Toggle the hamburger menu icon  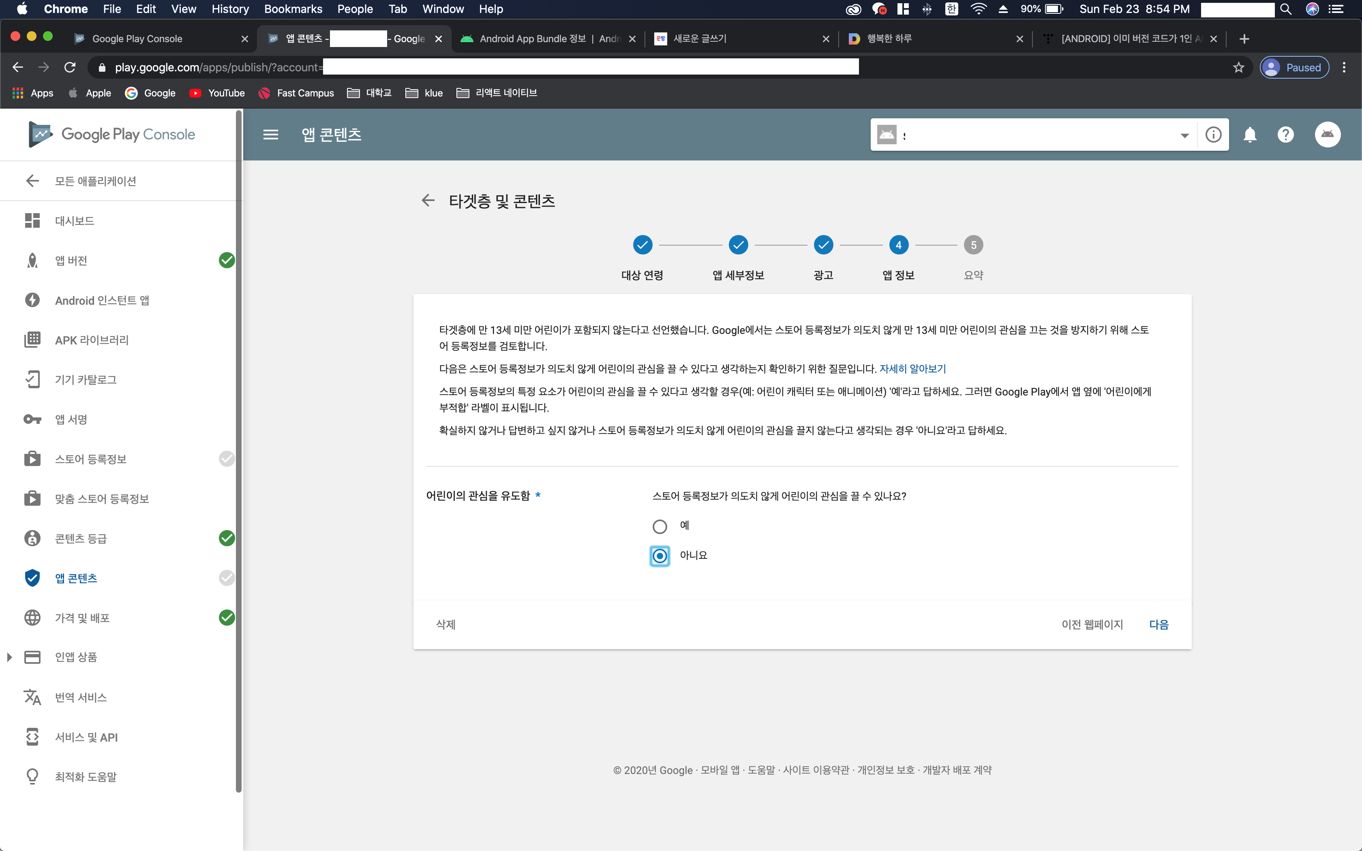(271, 135)
